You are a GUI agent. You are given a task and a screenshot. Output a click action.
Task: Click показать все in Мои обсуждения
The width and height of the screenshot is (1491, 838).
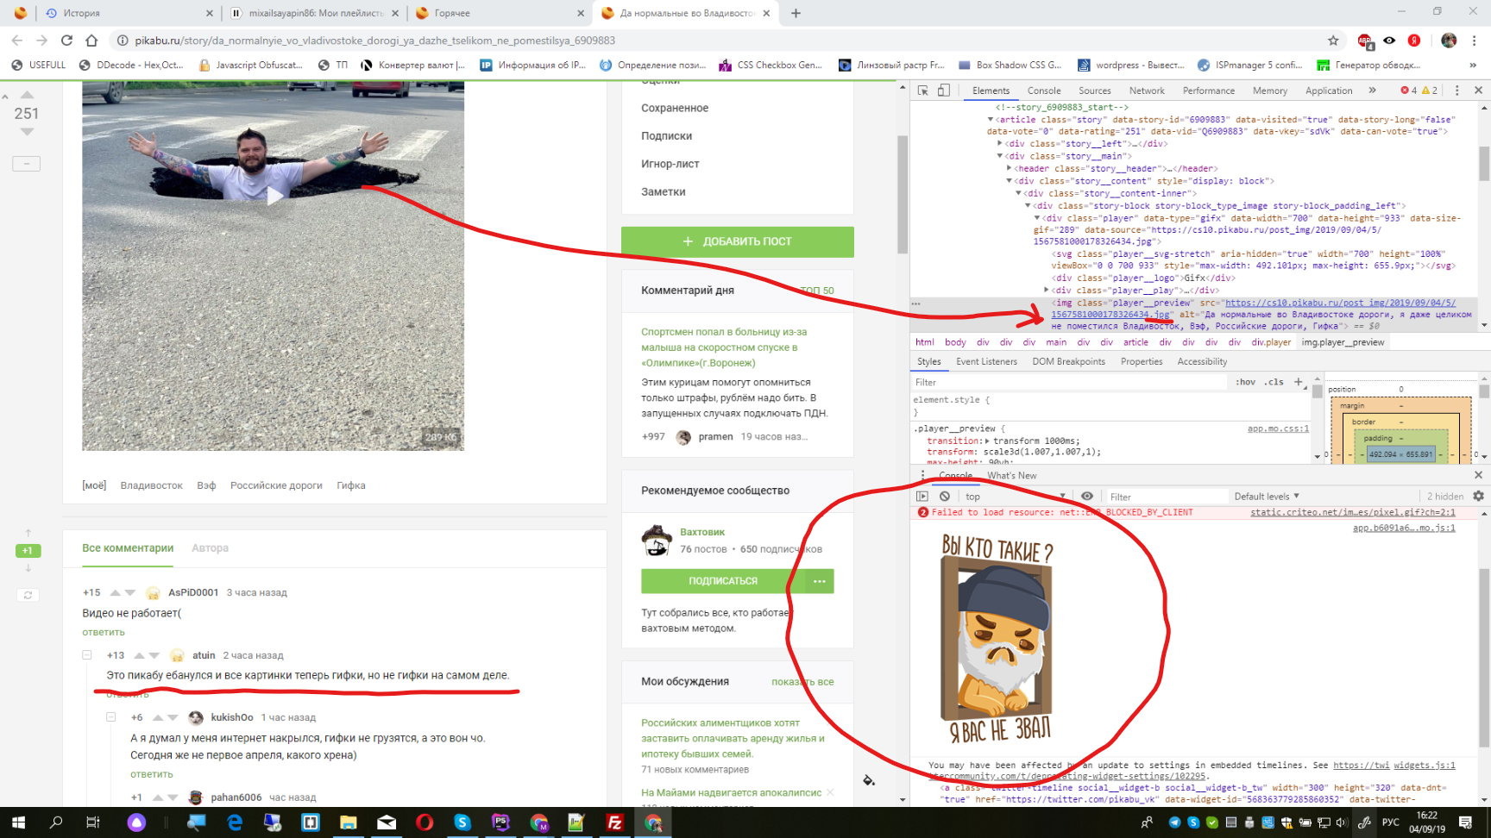(802, 682)
